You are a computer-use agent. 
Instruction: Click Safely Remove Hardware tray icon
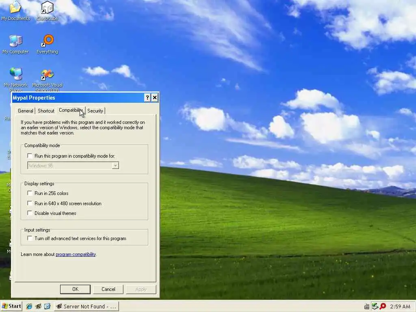pos(375,306)
